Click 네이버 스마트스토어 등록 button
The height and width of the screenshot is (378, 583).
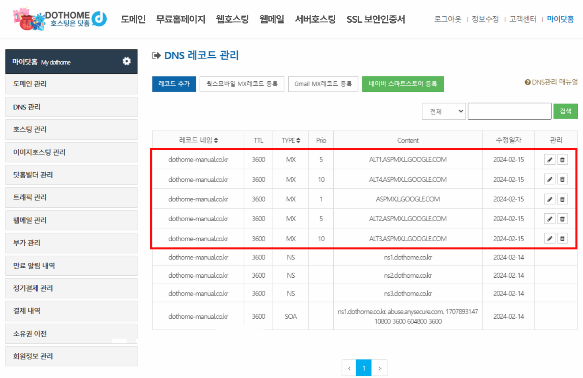tap(403, 84)
